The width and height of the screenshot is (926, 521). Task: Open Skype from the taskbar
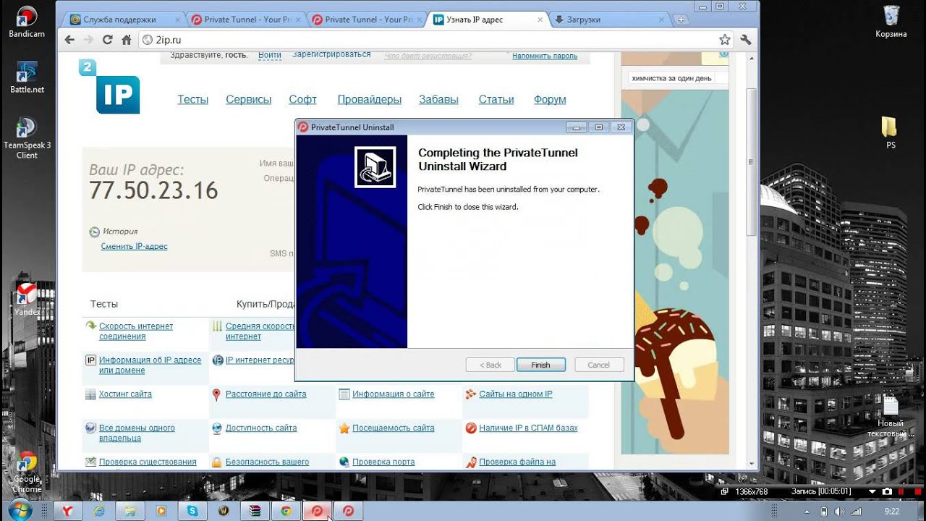coord(192,511)
